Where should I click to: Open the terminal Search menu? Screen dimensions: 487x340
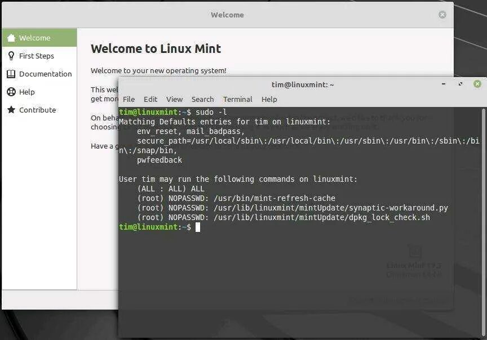[202, 99]
